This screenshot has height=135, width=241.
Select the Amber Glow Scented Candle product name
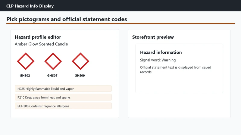click(41, 44)
